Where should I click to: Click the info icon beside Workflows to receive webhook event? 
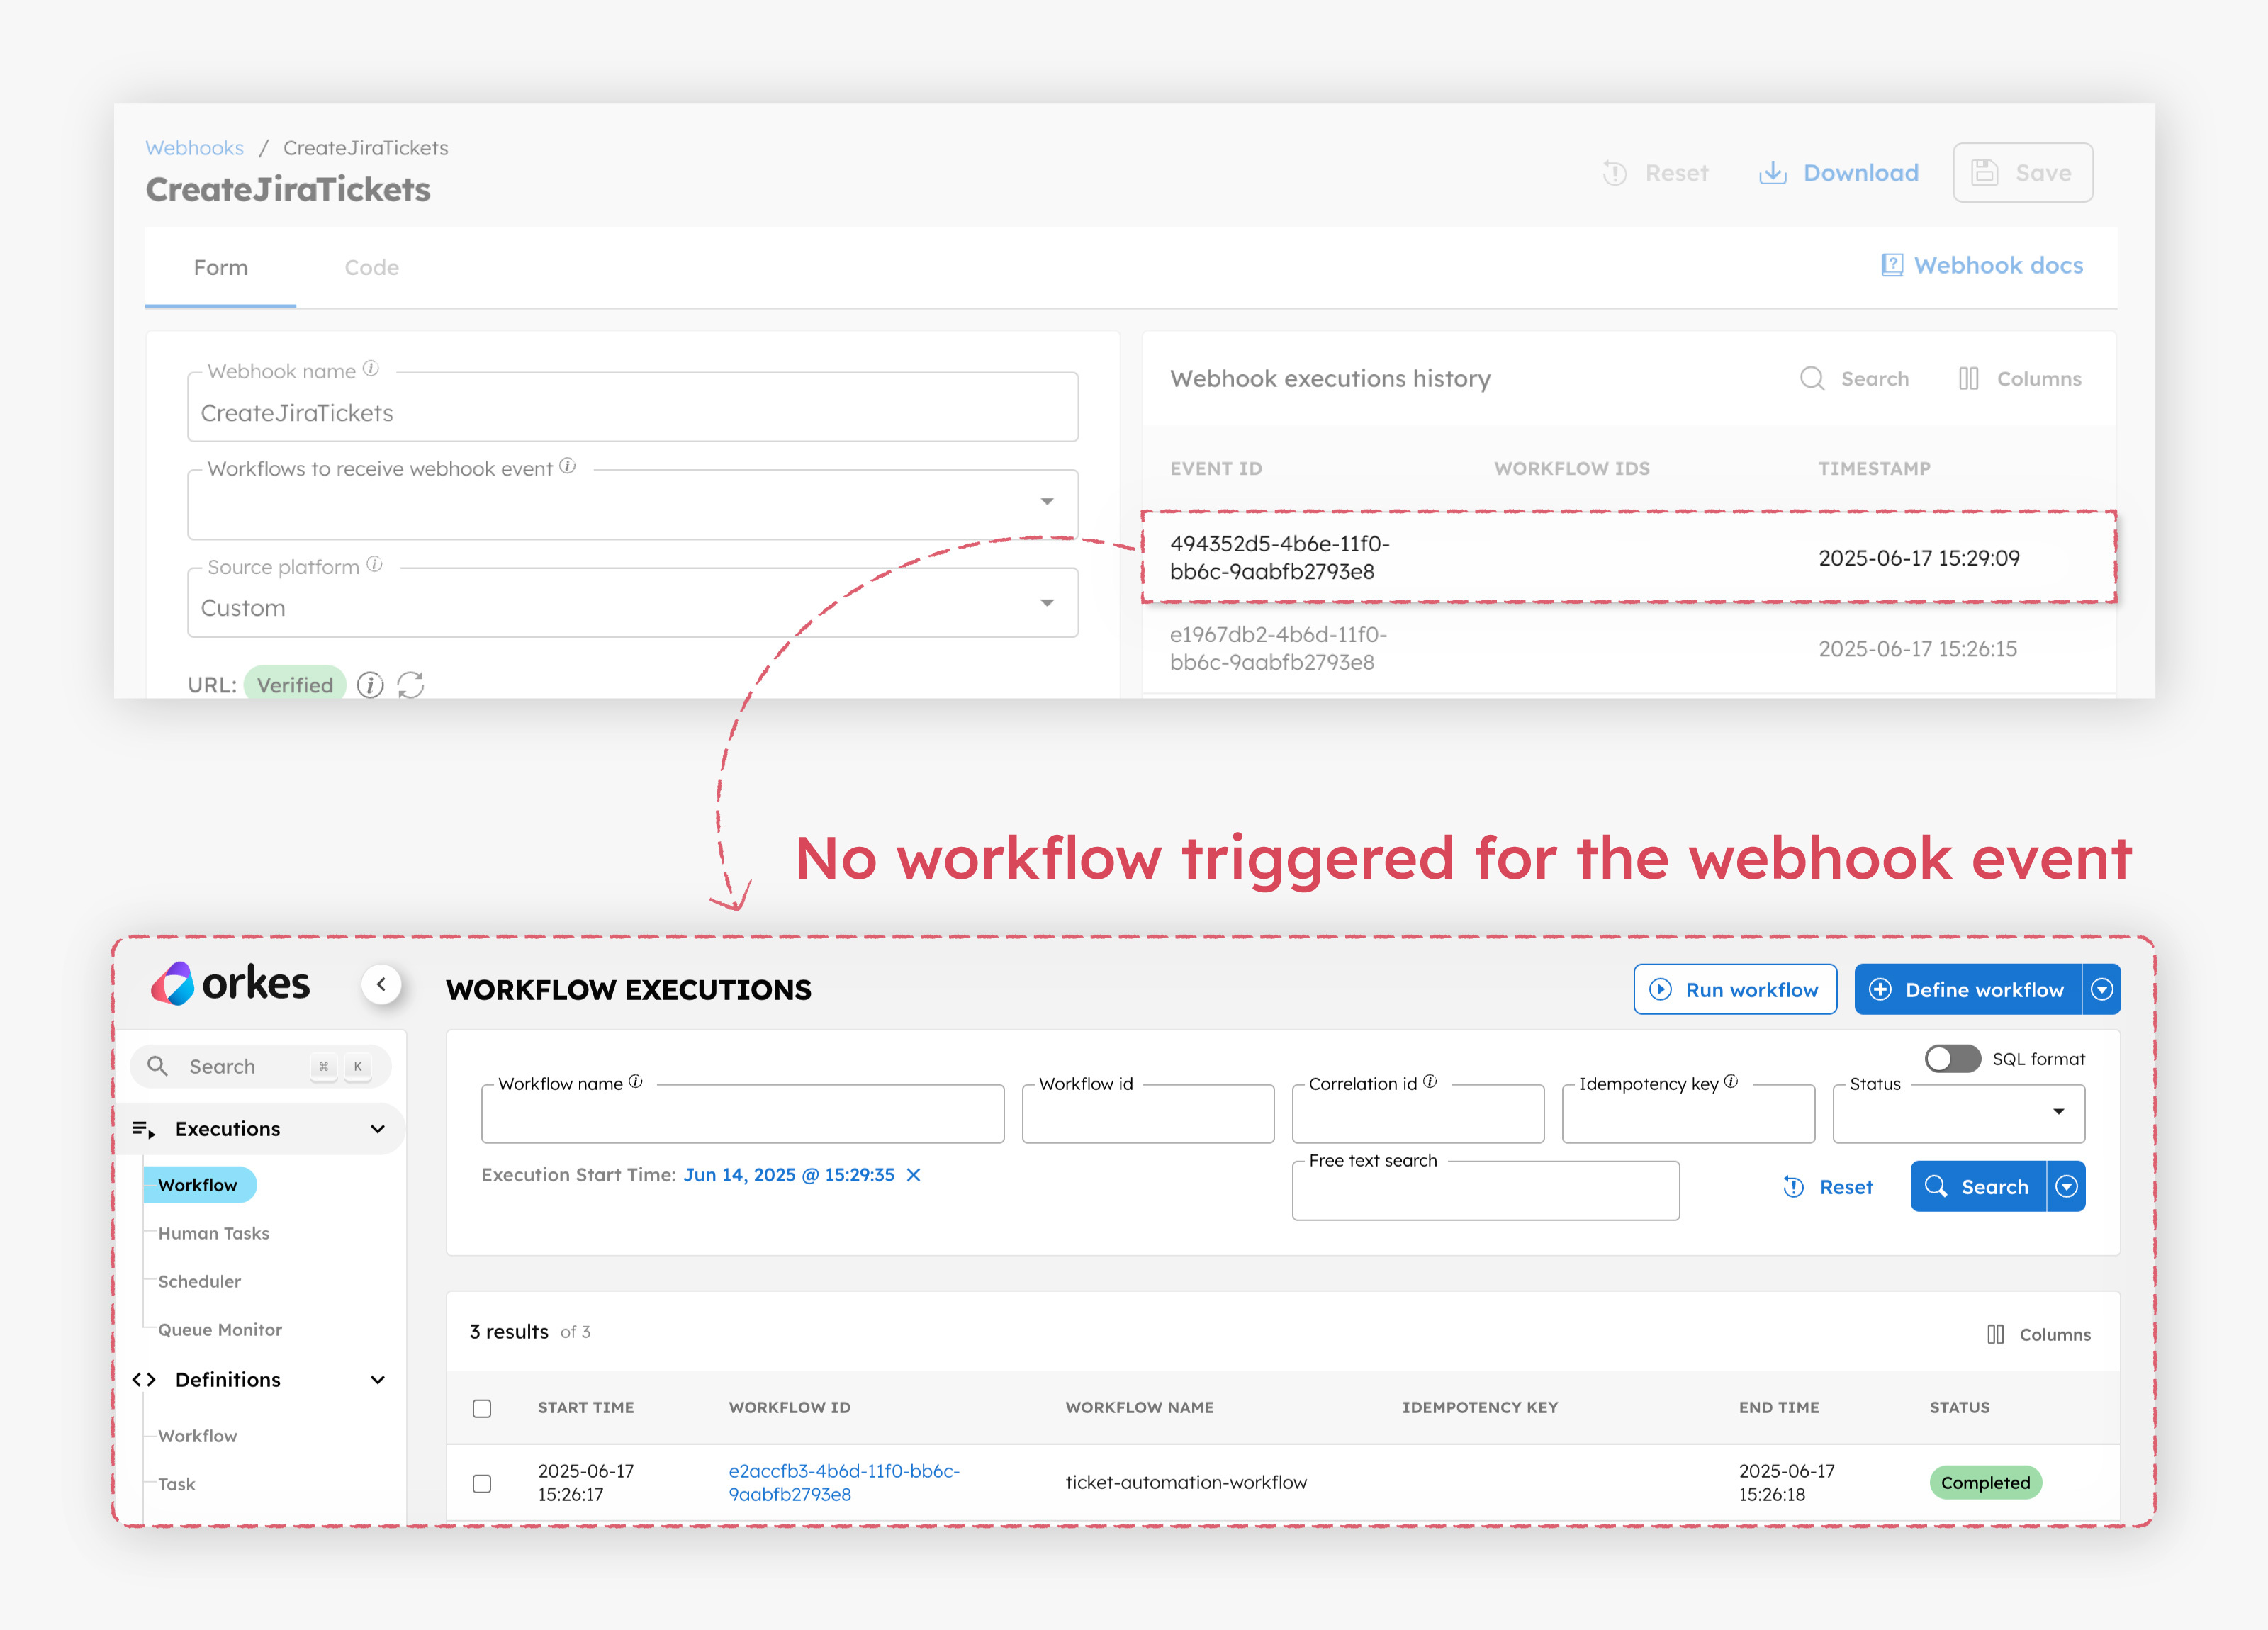(x=568, y=466)
